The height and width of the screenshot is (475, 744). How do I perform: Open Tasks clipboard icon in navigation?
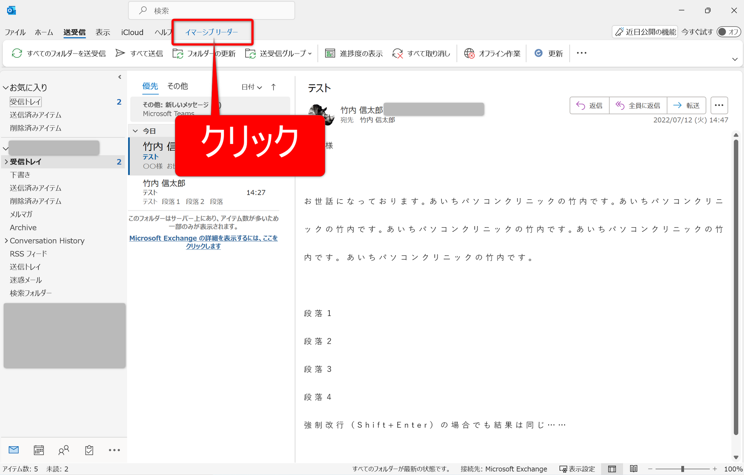click(x=89, y=450)
